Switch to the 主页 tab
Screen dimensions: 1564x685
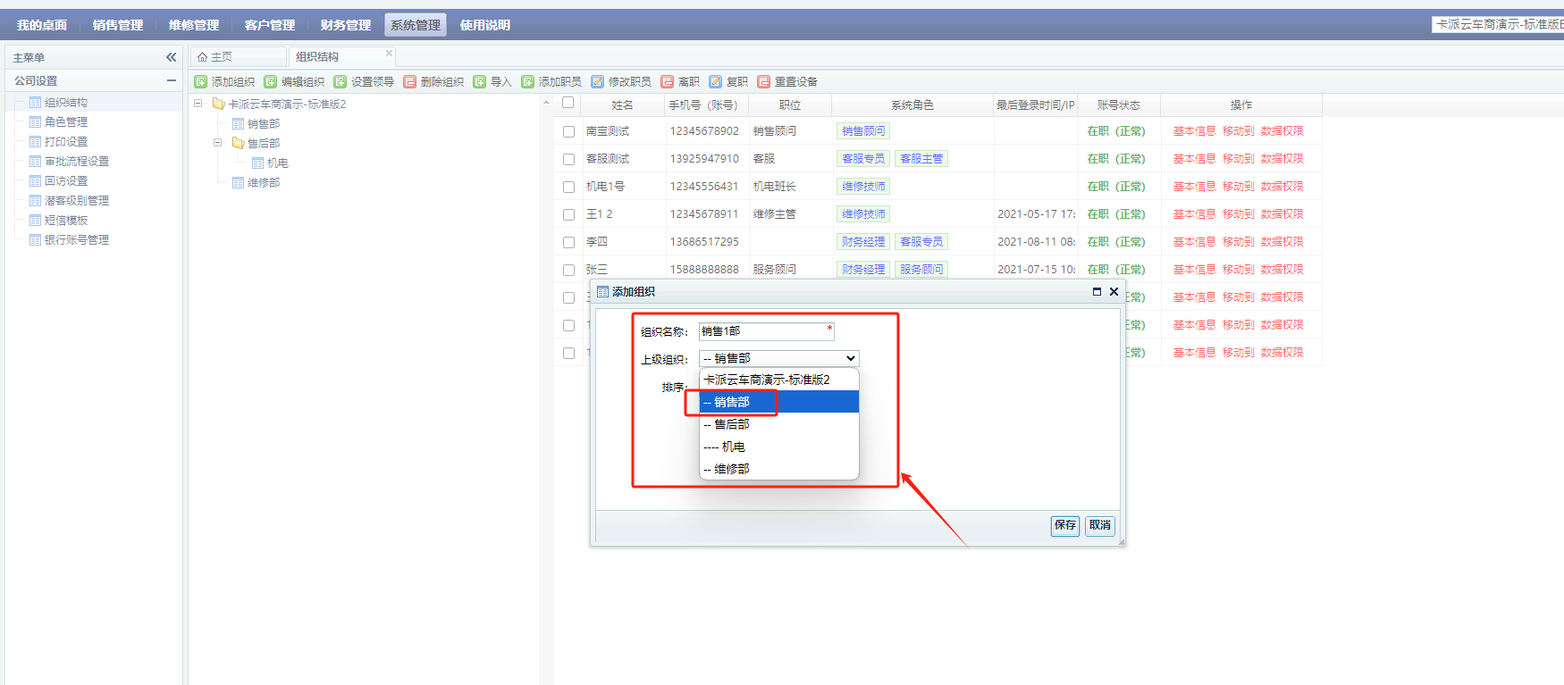pyautogui.click(x=216, y=57)
